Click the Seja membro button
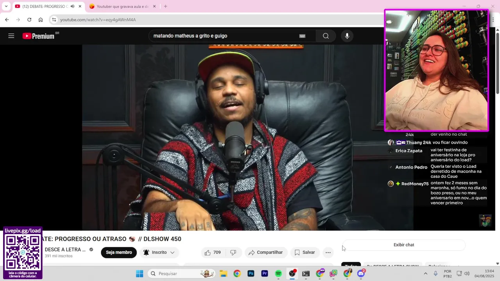 click(x=119, y=253)
